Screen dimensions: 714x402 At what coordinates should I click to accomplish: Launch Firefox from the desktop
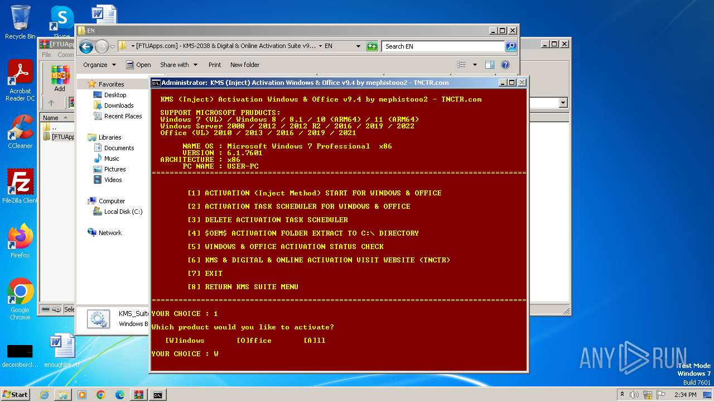coord(20,241)
